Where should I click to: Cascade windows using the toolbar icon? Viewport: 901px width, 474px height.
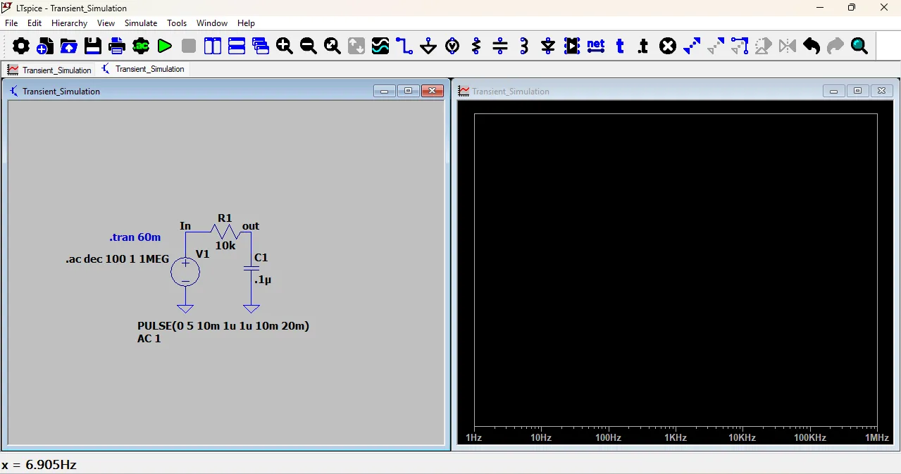click(x=261, y=46)
